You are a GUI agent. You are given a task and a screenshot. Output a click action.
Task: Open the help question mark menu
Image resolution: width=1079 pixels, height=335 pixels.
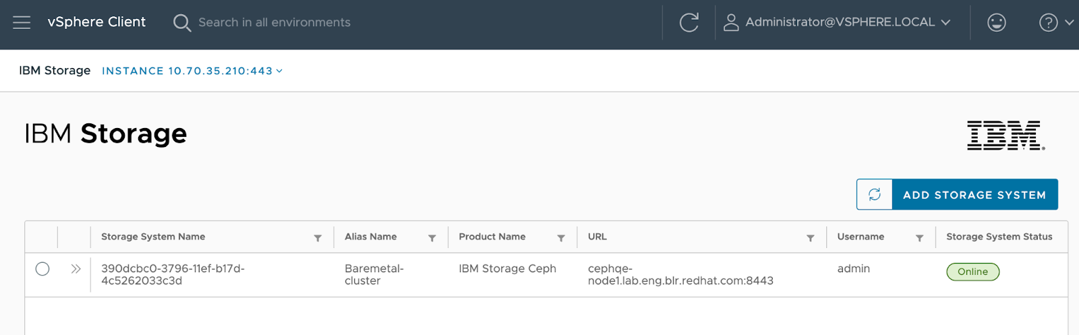1055,22
